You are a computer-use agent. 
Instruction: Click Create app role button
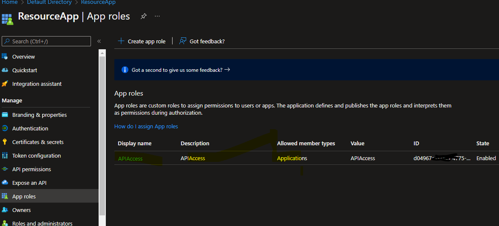(142, 41)
